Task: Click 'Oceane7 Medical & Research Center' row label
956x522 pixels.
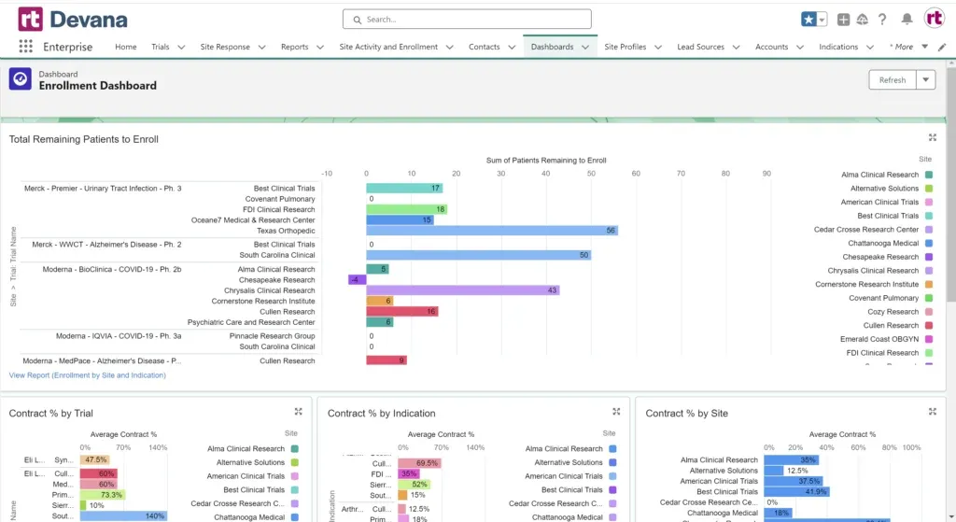Action: 253,220
